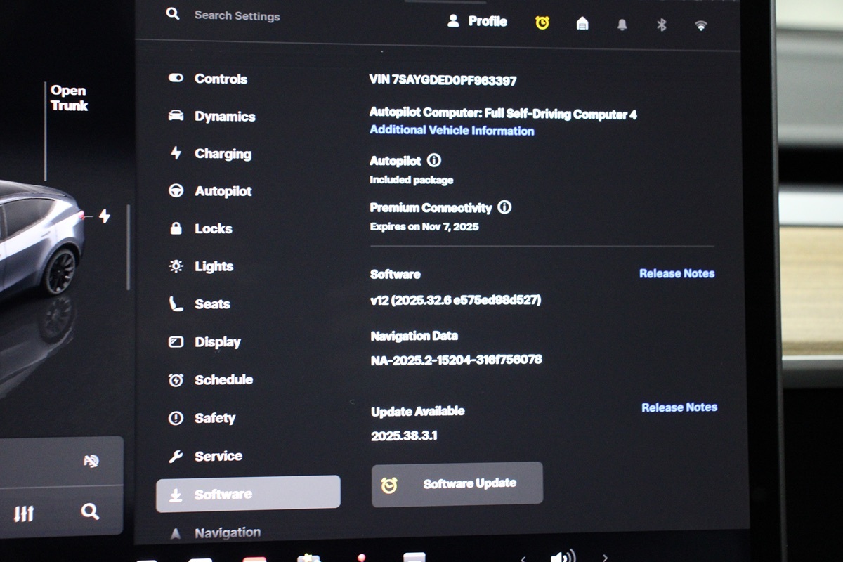
Task: Tap the yellow alarm clock icon in top bar
Action: click(542, 23)
